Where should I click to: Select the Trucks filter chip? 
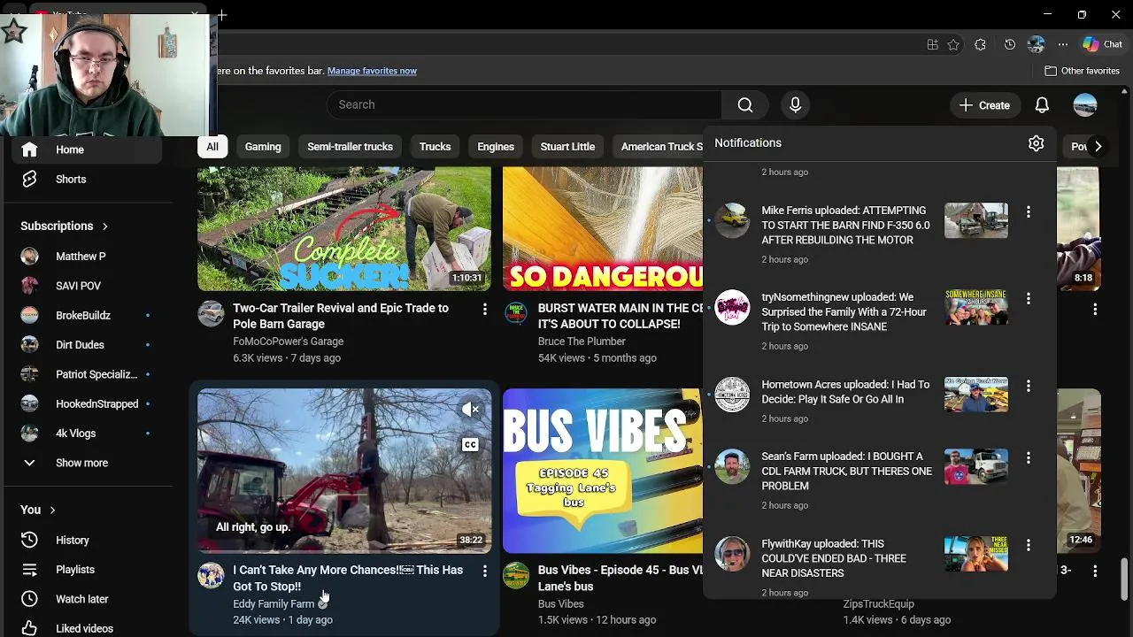[435, 147]
